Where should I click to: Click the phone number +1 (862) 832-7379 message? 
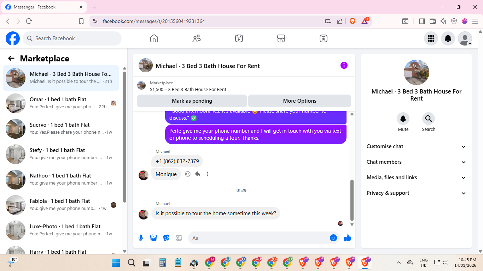pos(177,161)
